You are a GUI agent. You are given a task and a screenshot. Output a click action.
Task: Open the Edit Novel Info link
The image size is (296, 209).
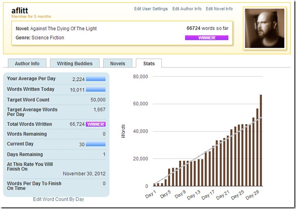click(219, 9)
